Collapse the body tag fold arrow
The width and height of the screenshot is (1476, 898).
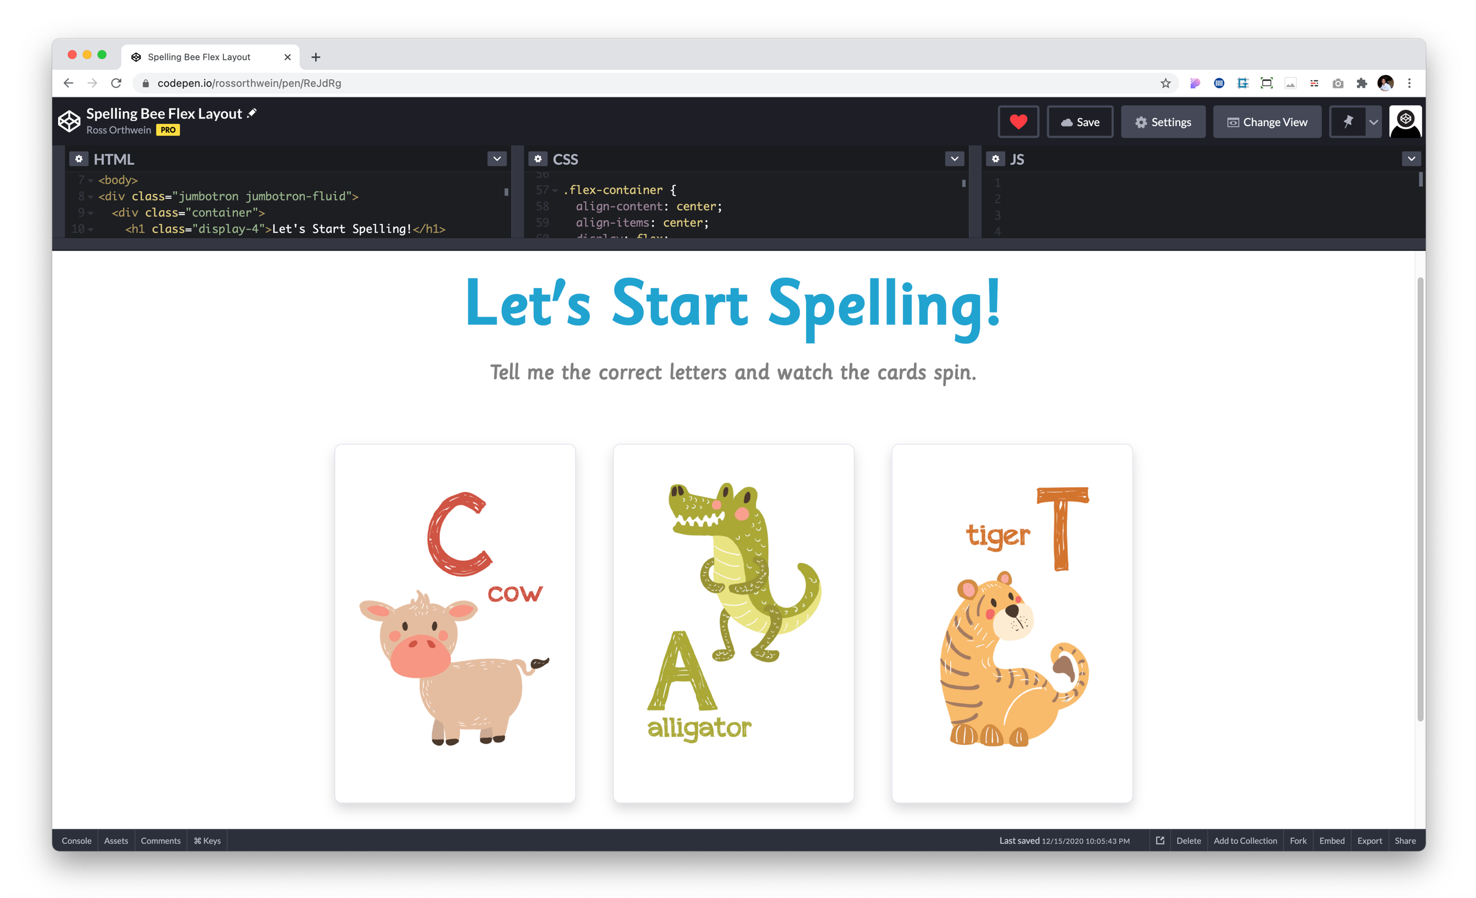90,180
